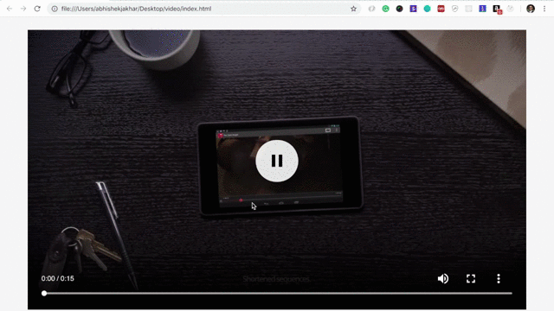Click the video progress bar scrubber handle
Screen dimensions: 554x311
coord(44,293)
